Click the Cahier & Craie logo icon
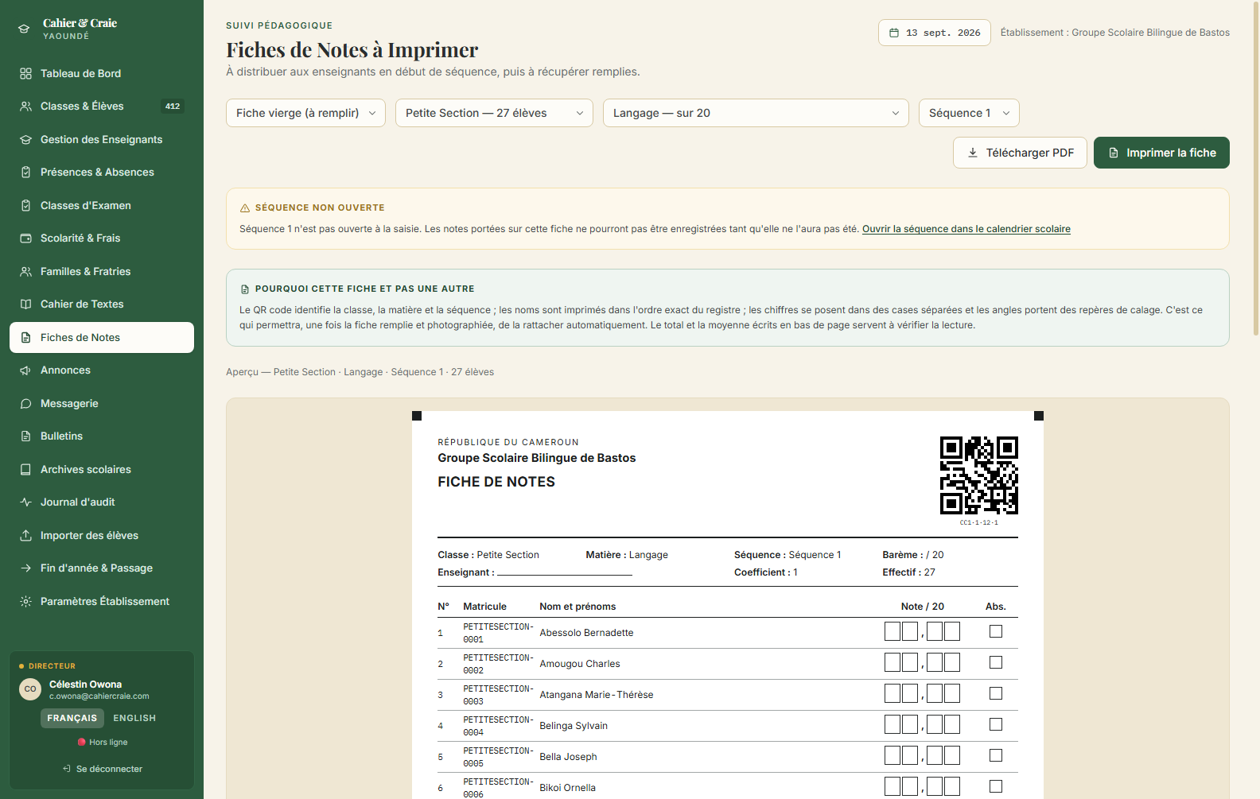This screenshot has width=1260, height=799. 24,29
